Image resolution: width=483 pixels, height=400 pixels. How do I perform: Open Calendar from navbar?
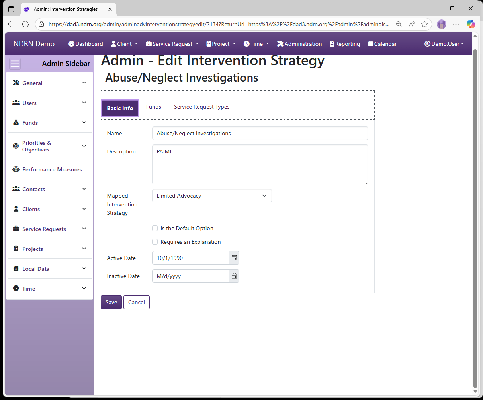point(382,44)
